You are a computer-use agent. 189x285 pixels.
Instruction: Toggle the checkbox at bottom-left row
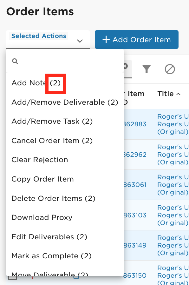(x=13, y=278)
